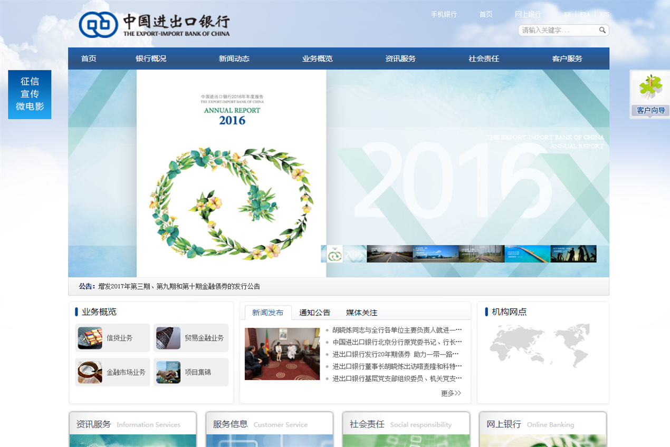670x447 pixels.
Task: Open the 金融市场业务 card
Action: (x=113, y=372)
